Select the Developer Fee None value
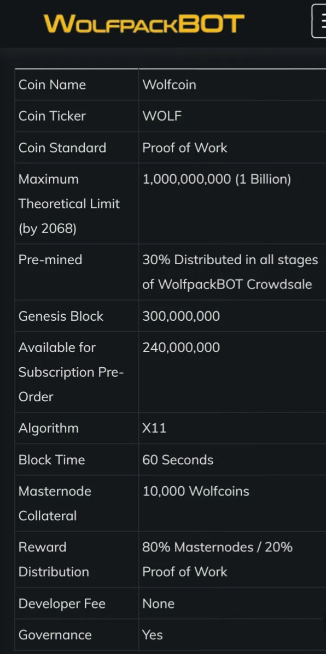 tap(158, 604)
